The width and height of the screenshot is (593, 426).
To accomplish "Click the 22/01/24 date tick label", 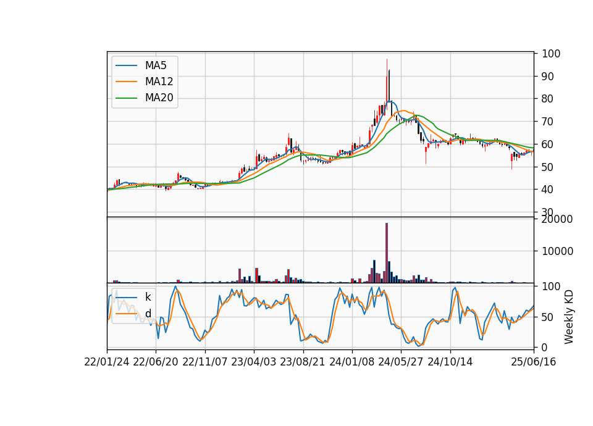I will 107,362.
